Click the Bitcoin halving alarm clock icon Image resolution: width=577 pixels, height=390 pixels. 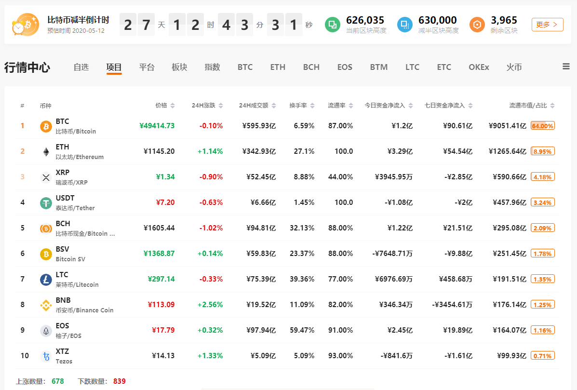[x=26, y=25]
